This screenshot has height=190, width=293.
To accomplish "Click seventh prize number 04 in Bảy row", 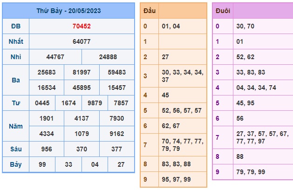I will [x=95, y=164].
